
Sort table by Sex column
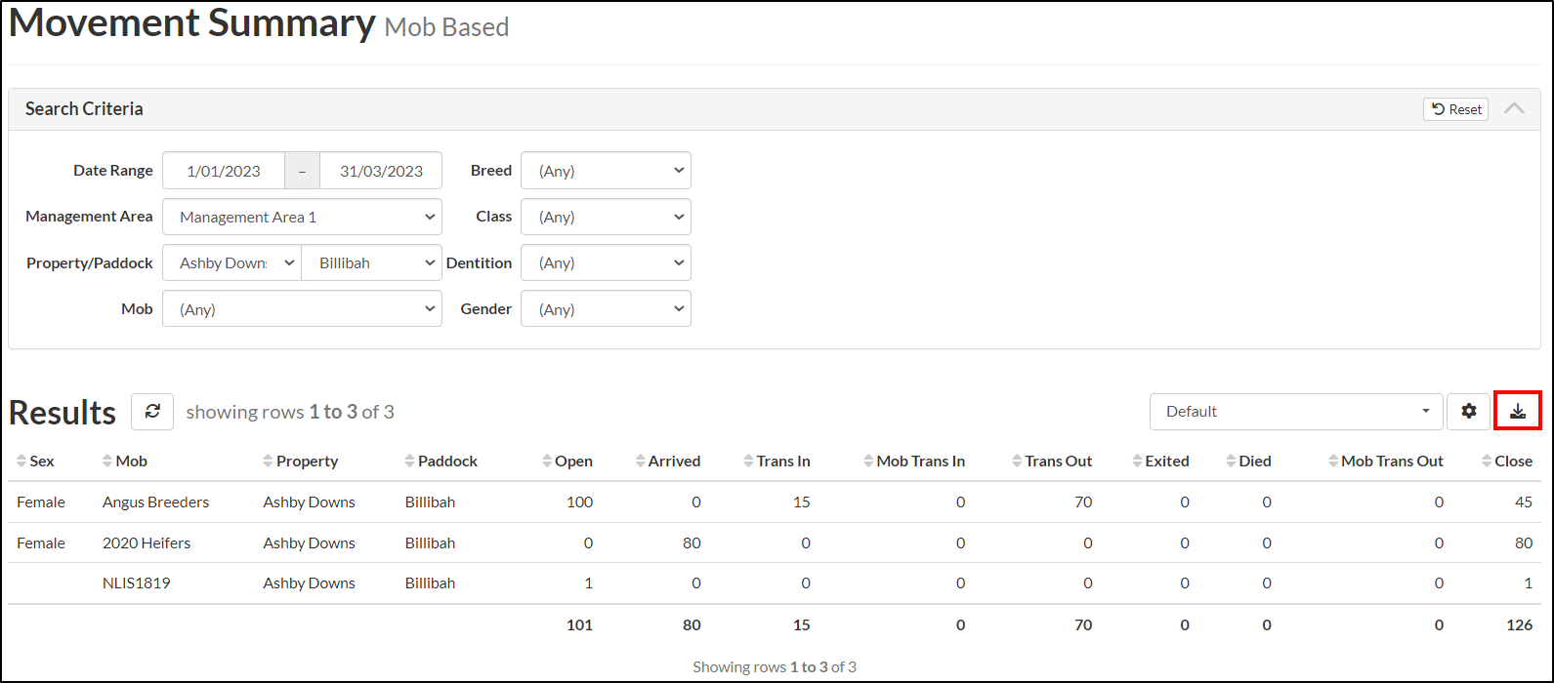[36, 461]
